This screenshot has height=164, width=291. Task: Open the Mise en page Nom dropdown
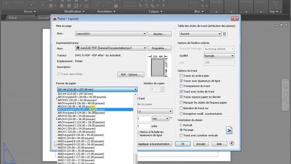tap(111, 34)
